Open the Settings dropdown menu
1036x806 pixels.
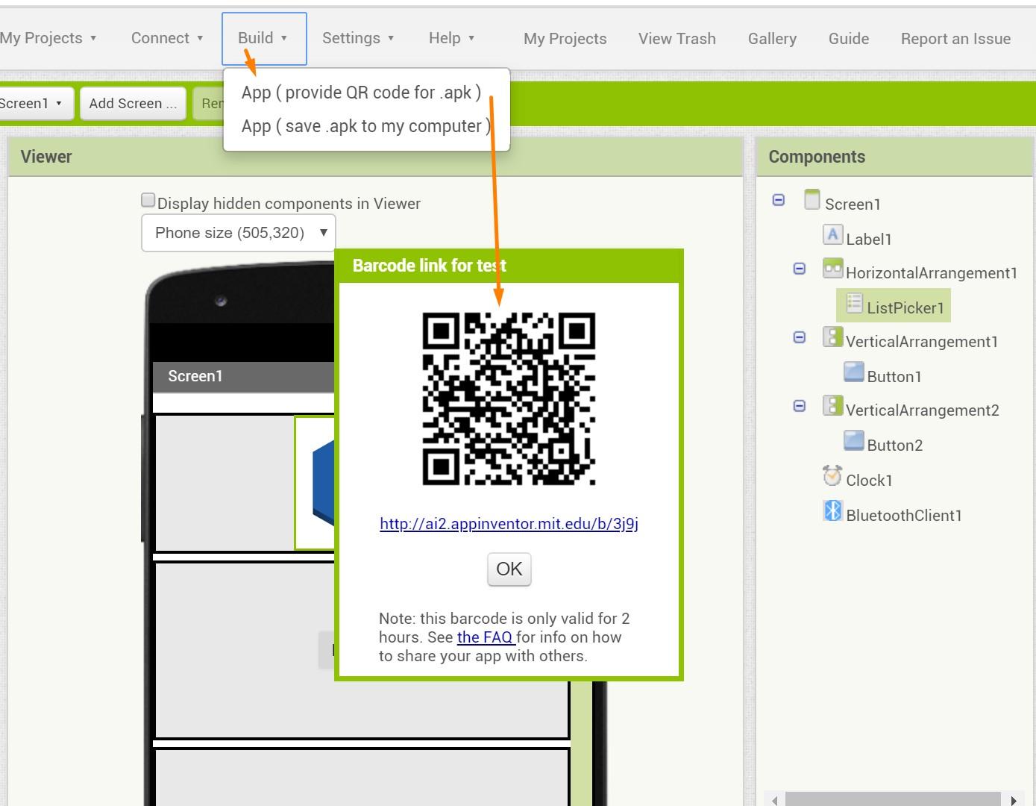coord(358,38)
